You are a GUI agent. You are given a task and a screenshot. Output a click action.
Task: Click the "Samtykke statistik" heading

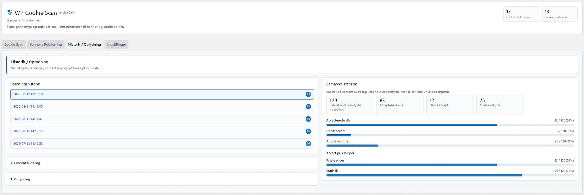pyautogui.click(x=341, y=84)
